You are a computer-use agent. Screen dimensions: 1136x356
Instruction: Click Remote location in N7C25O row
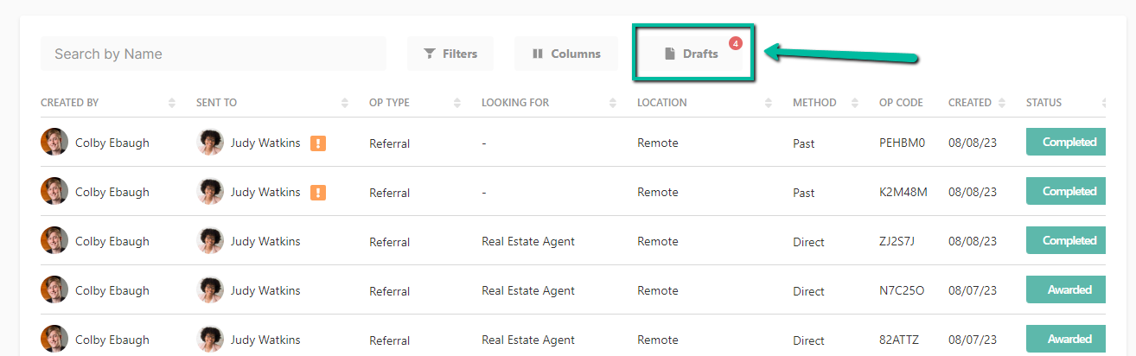click(x=658, y=290)
